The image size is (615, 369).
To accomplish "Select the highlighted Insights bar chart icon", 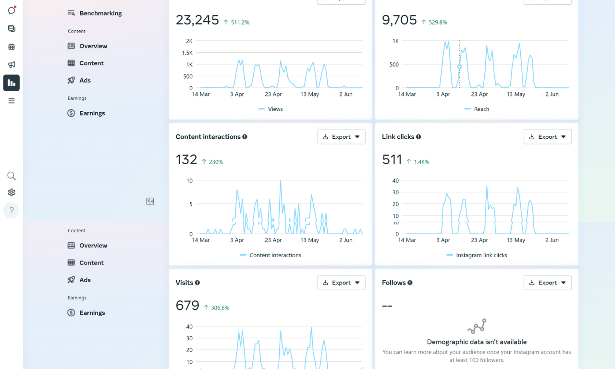I will [x=12, y=83].
